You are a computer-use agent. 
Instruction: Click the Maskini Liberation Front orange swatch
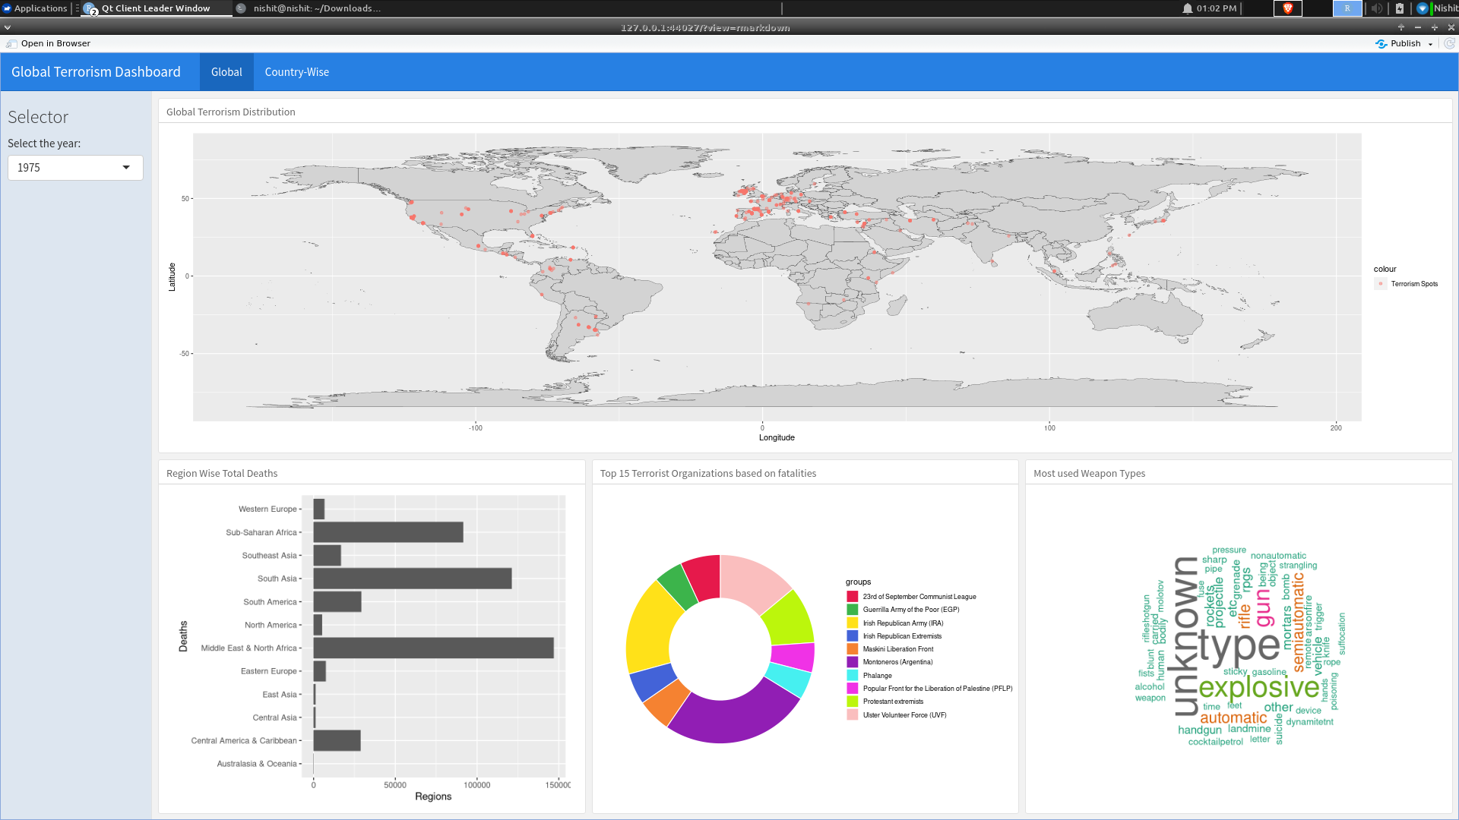point(852,649)
